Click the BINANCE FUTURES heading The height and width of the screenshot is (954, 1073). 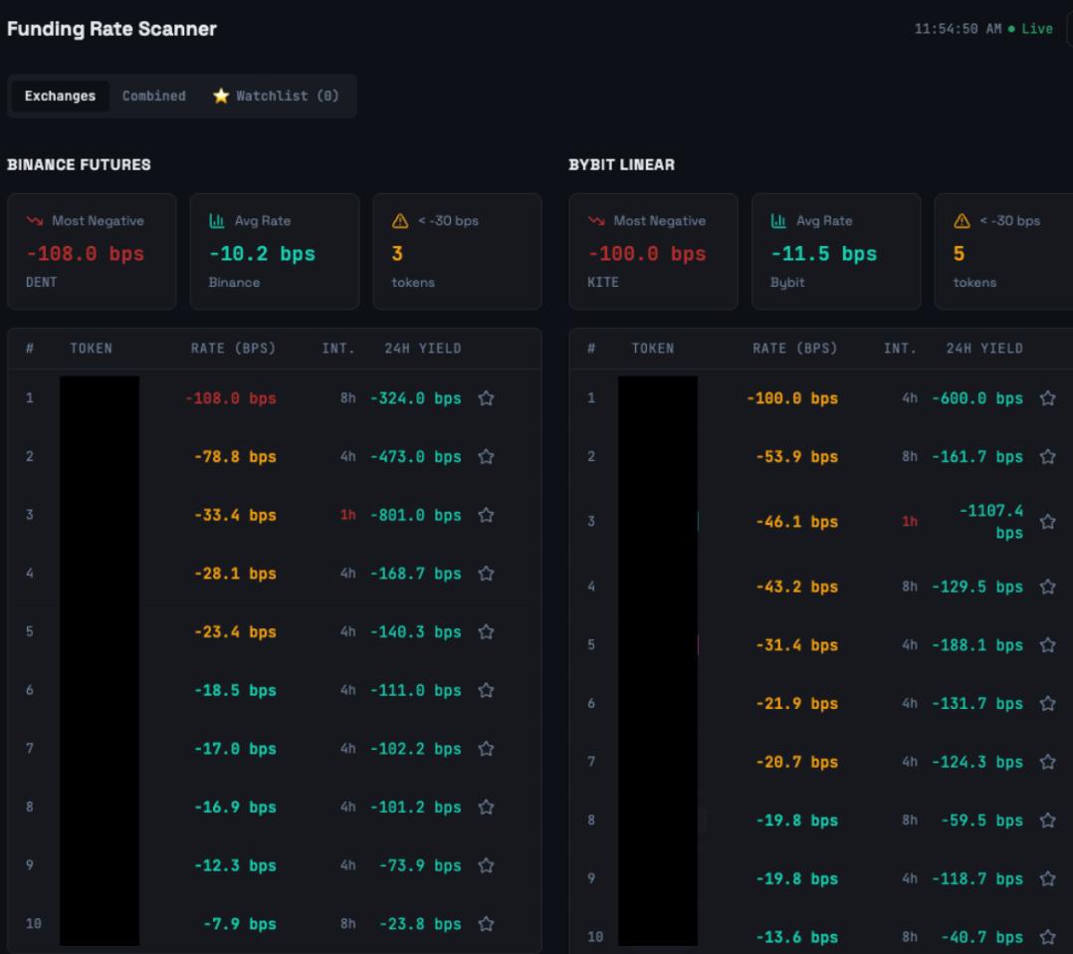(79, 164)
